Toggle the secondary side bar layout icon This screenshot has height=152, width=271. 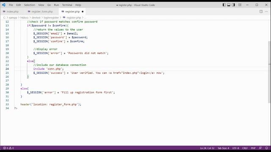coord(233,5)
